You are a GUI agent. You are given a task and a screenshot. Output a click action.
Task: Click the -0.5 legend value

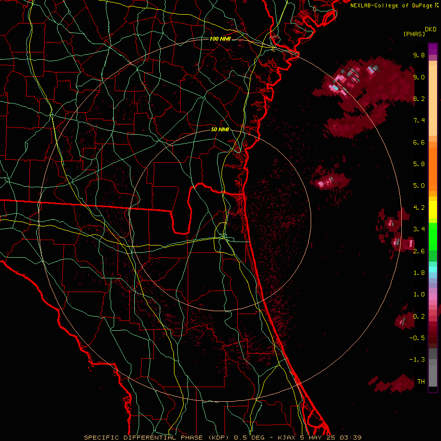click(x=417, y=338)
